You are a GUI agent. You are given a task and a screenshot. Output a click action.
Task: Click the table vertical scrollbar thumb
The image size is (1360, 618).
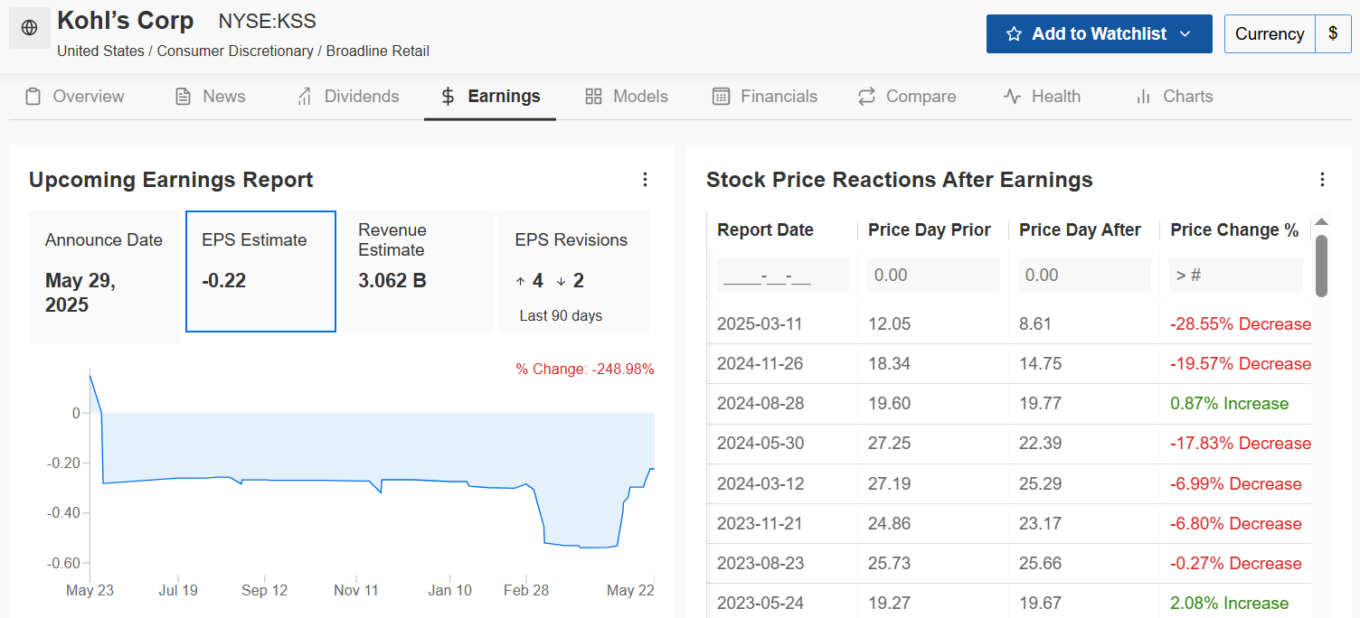click(1321, 266)
